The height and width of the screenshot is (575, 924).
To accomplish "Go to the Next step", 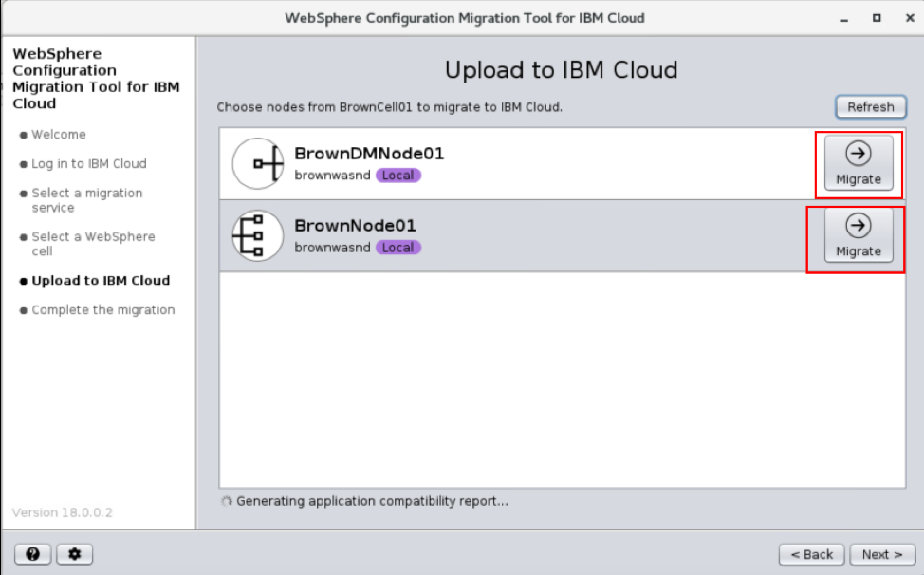I will click(x=882, y=554).
